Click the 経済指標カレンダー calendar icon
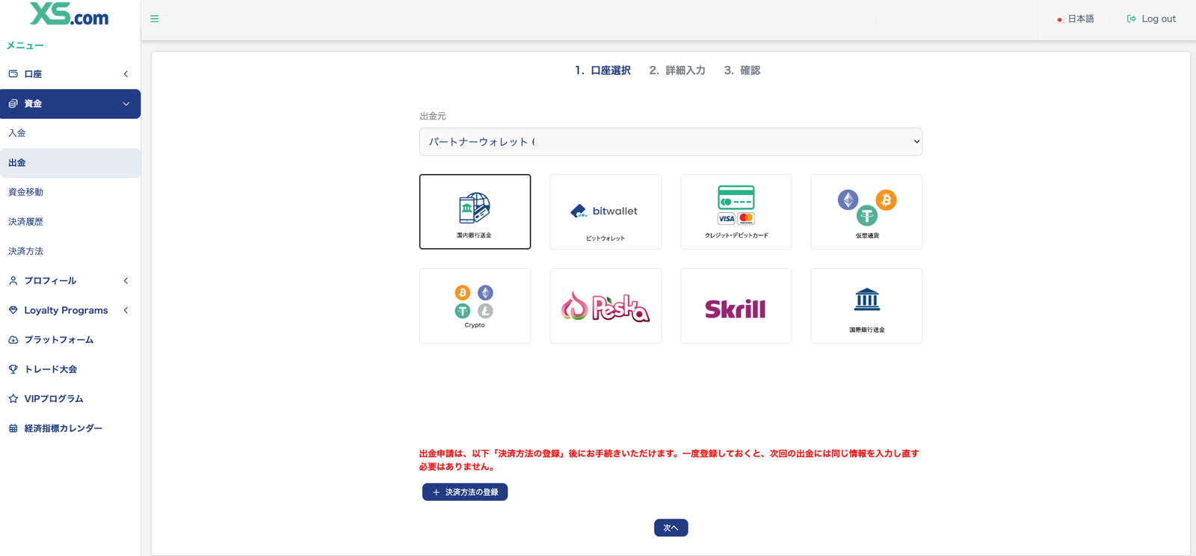Image resolution: width=1196 pixels, height=556 pixels. click(x=13, y=428)
